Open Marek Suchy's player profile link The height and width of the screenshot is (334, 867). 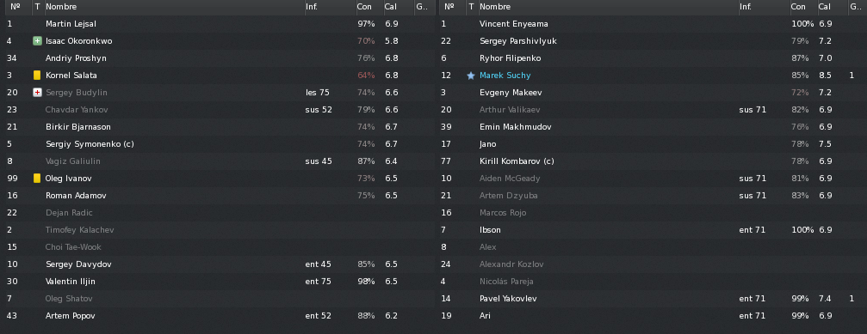[x=505, y=76]
